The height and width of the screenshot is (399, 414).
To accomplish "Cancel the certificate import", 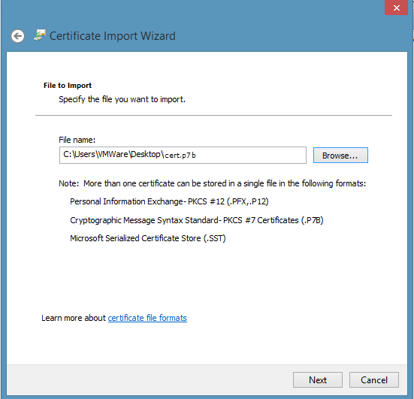I will (374, 380).
